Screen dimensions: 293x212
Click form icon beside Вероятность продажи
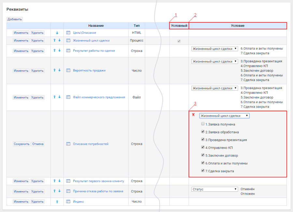68,70
